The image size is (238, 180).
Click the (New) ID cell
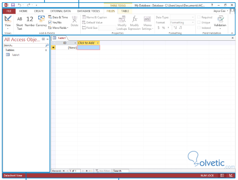coord(66,48)
